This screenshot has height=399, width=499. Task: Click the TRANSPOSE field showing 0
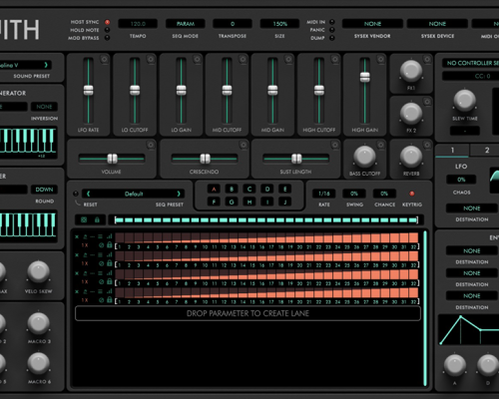(233, 24)
